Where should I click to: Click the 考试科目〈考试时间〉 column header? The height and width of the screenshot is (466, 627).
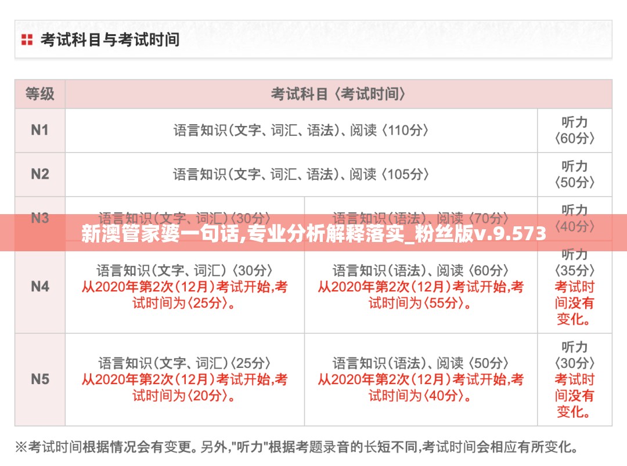click(x=338, y=94)
